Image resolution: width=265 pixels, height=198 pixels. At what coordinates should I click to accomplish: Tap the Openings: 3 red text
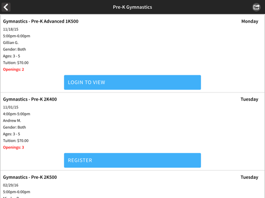point(13,147)
